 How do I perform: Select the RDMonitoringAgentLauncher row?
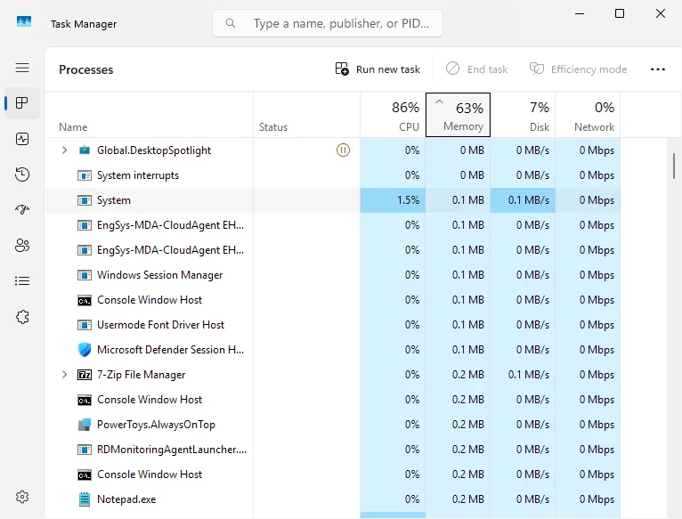point(332,450)
